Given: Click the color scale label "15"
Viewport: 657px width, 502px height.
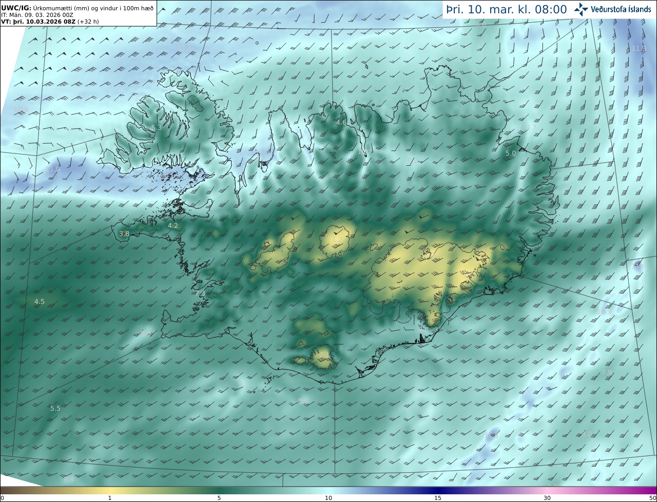Looking at the screenshot, I should [438, 498].
